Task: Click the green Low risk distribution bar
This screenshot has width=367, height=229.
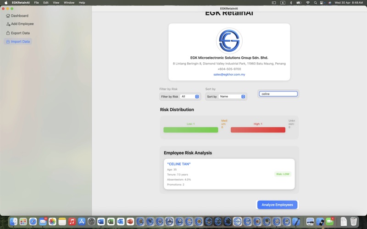Action: click(190, 130)
